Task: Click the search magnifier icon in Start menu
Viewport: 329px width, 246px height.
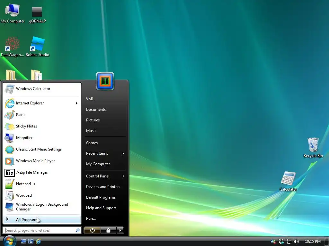Action: click(x=77, y=230)
